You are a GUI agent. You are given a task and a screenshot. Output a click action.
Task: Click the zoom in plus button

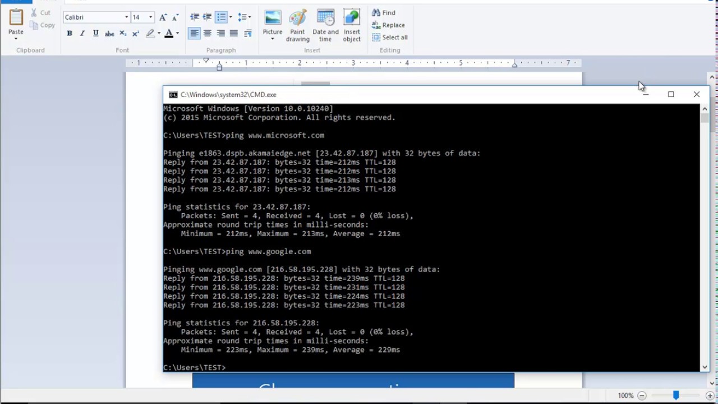[x=710, y=396]
